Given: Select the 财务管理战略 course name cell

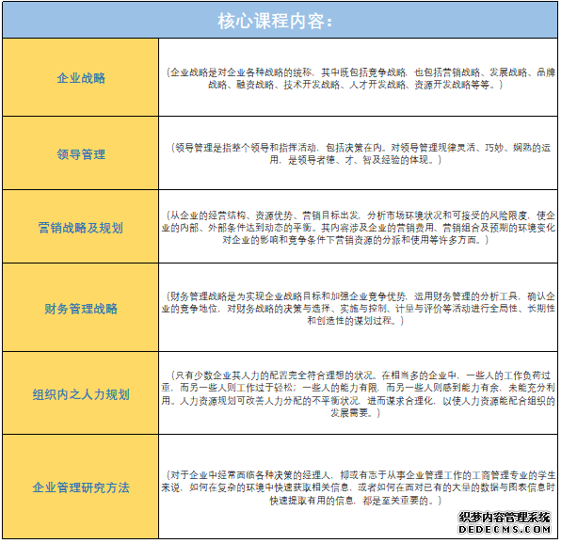Looking at the screenshot, I should pyautogui.click(x=81, y=308).
